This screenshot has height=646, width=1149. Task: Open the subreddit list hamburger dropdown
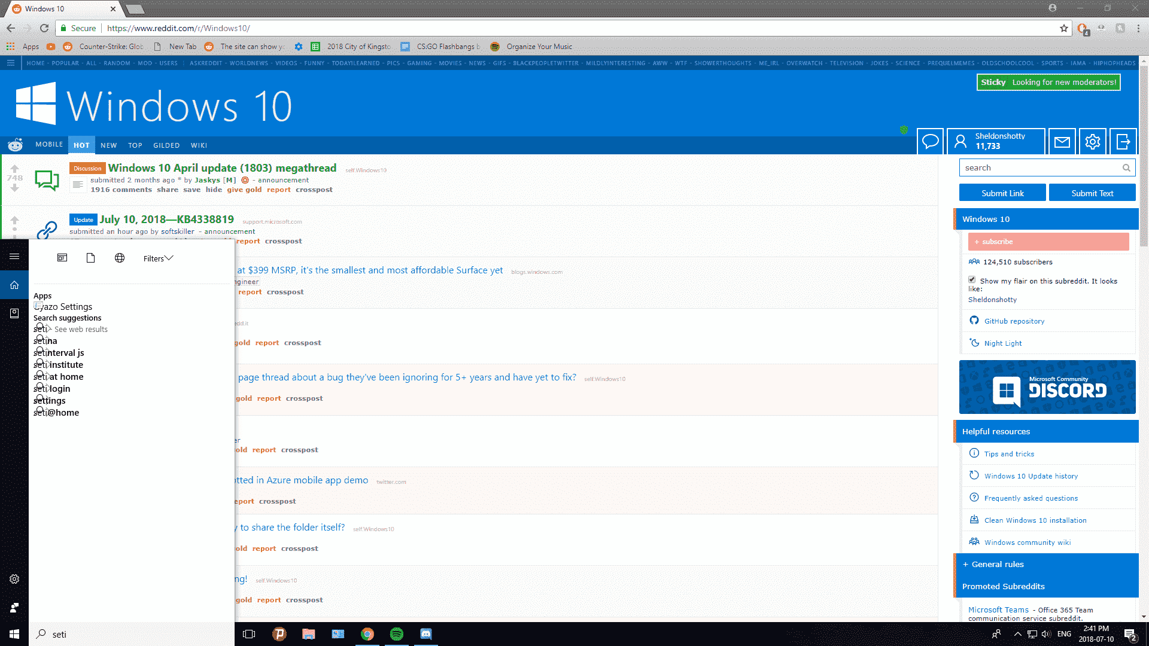(x=10, y=63)
